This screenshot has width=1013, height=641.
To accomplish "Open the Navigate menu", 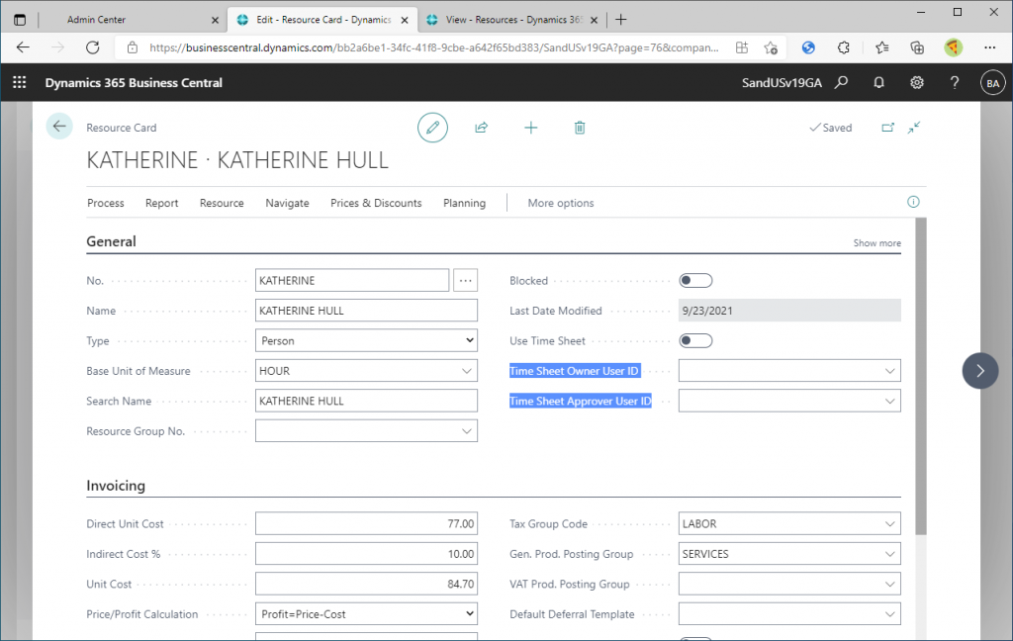I will 287,203.
